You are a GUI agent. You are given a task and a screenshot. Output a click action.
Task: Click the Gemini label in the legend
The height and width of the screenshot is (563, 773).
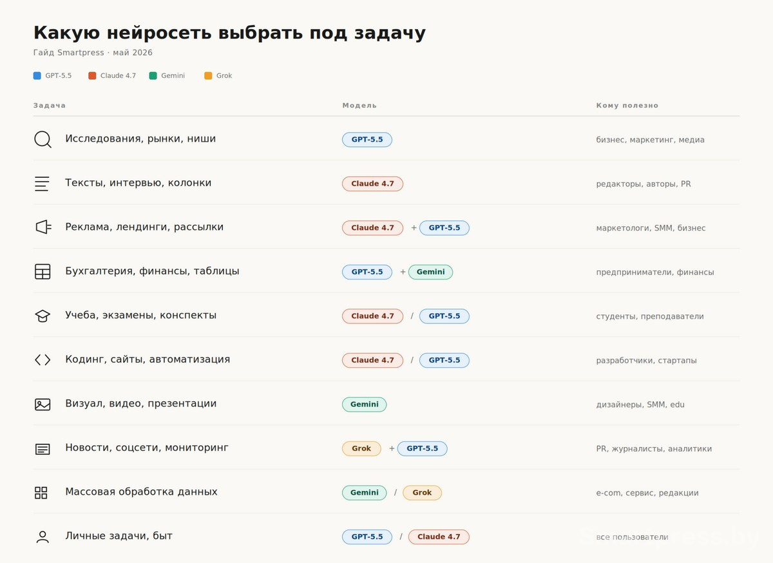[173, 76]
